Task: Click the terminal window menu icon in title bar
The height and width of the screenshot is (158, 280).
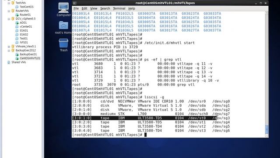Action: [75, 3]
